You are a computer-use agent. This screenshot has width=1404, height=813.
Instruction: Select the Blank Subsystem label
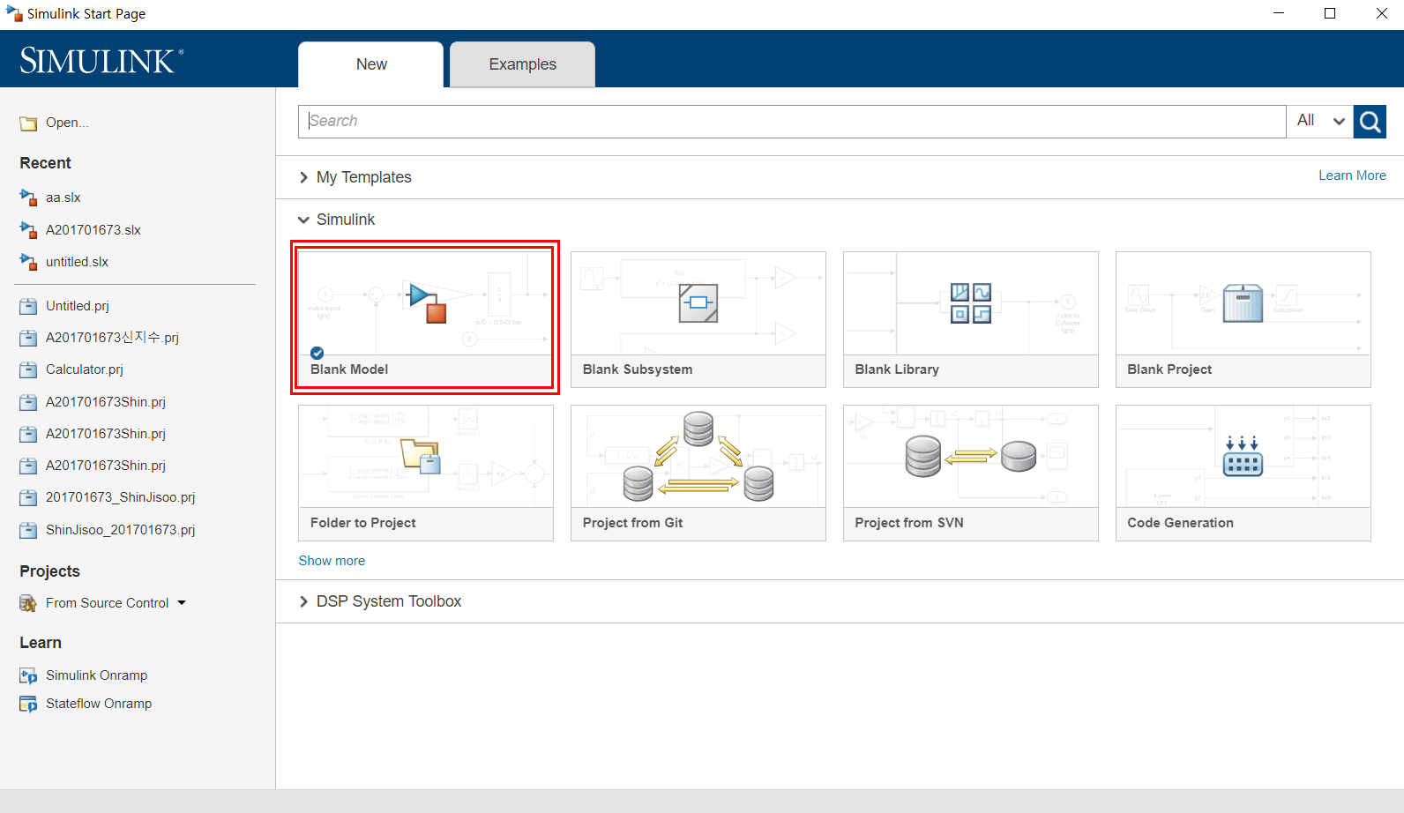point(638,369)
